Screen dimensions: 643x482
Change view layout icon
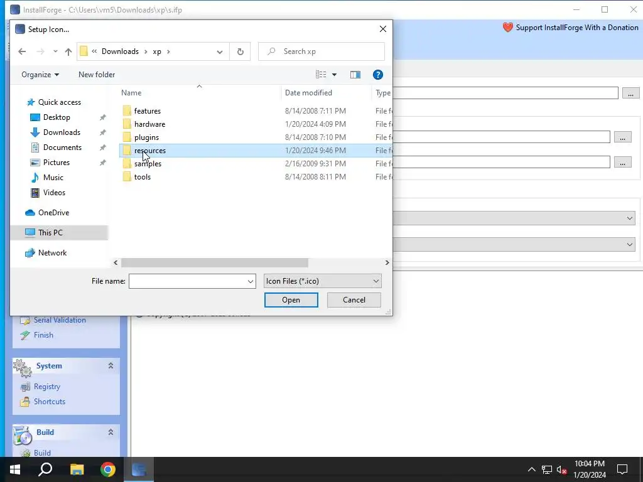321,75
